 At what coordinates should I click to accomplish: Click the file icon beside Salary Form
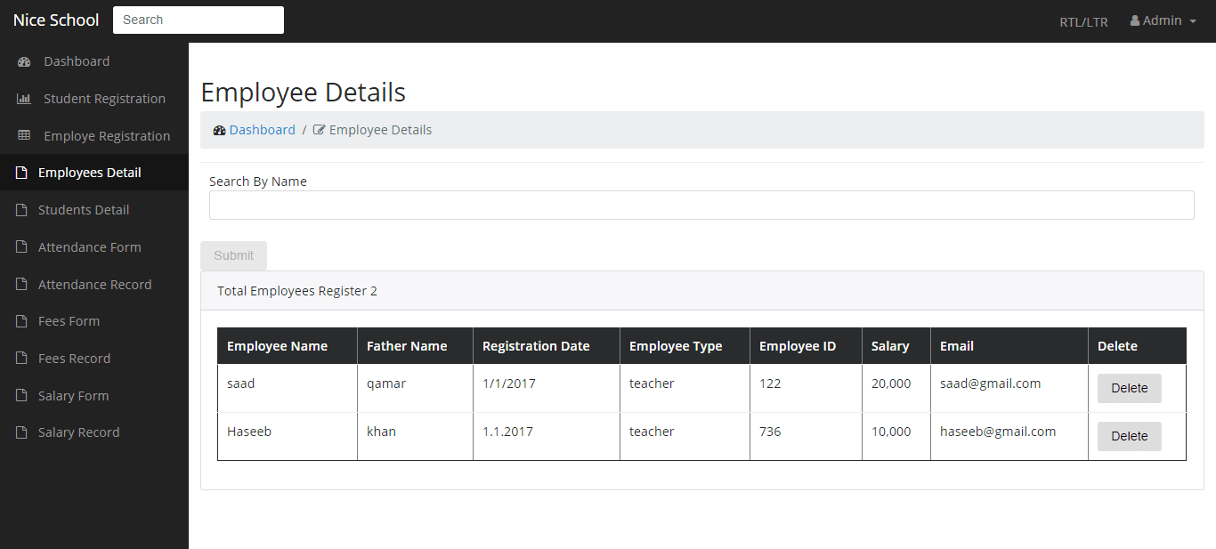tap(21, 396)
